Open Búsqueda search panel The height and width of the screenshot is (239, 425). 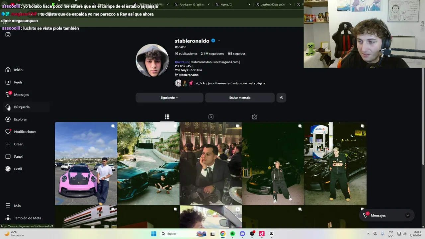coord(27,107)
